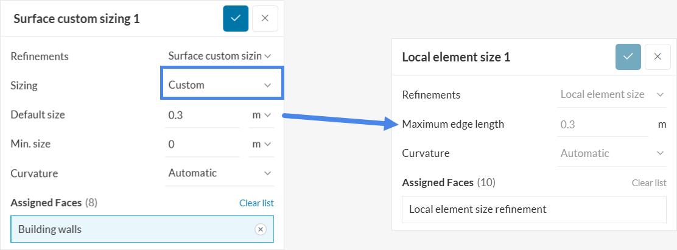Open Curvature Automatic dropdown in left panel

coord(220,173)
